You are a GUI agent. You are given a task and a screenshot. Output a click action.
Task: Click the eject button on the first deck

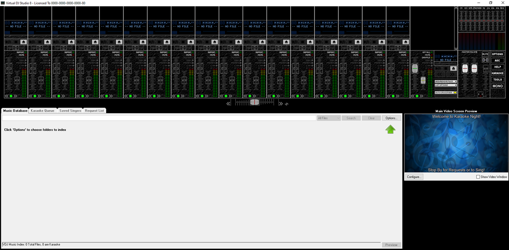pyautogui.click(x=23, y=42)
